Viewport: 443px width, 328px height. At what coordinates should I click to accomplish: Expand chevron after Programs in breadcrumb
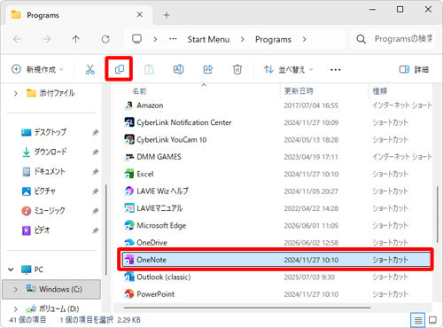point(304,39)
